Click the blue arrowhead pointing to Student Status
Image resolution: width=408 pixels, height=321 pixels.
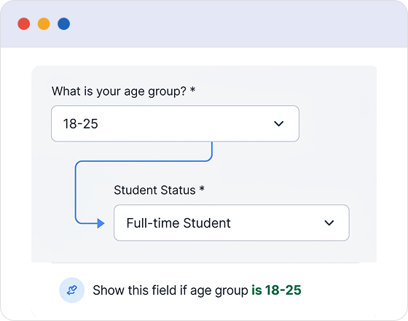(x=101, y=223)
